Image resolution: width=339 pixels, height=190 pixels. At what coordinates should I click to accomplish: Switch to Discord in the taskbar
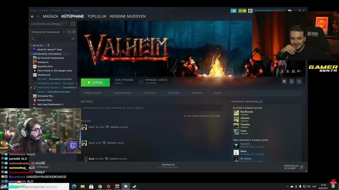click(126, 187)
